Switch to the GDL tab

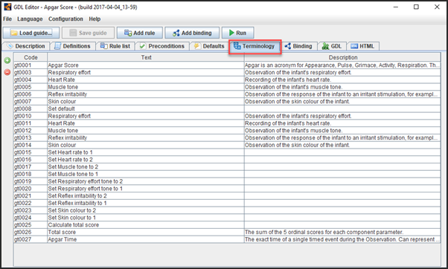coord(332,46)
